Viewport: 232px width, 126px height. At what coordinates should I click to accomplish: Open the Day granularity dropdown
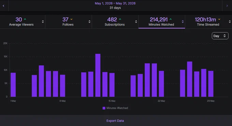[x=220, y=36]
